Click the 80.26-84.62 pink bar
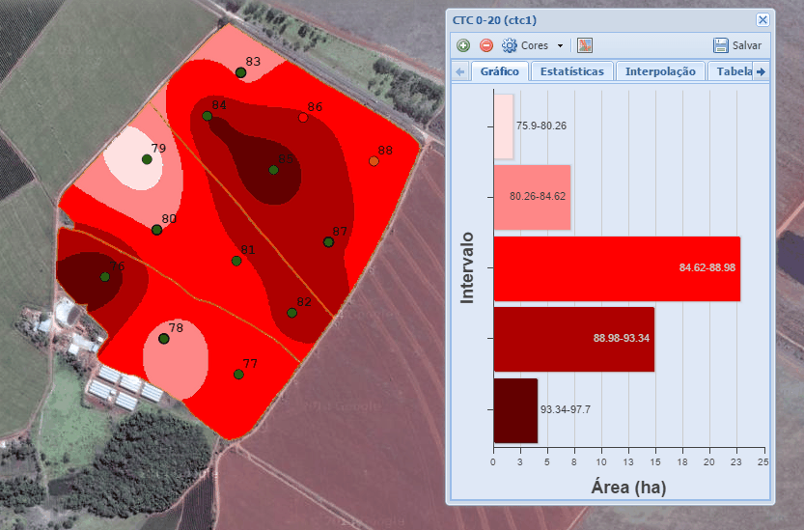Image resolution: width=804 pixels, height=530 pixels. point(532,197)
